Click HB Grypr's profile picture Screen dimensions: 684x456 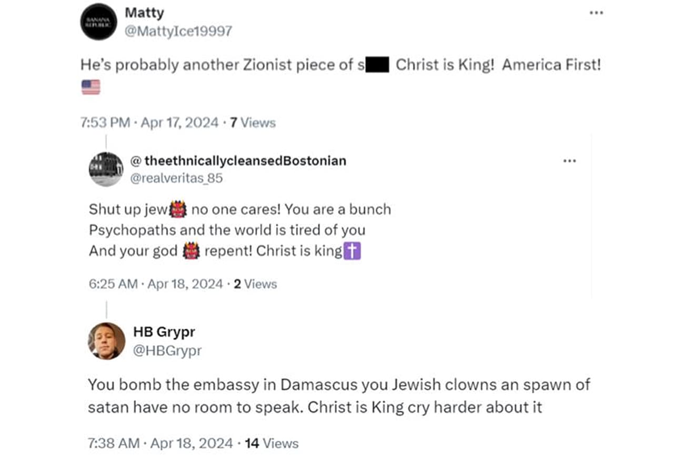(x=106, y=340)
